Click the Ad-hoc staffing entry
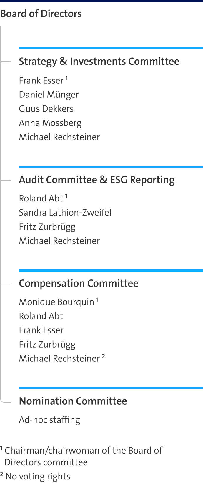203x483 pixels. (49, 420)
